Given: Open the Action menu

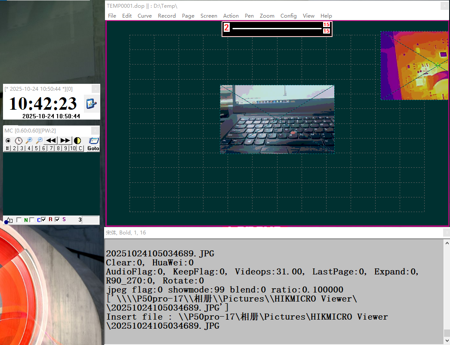Looking at the screenshot, I should (231, 16).
